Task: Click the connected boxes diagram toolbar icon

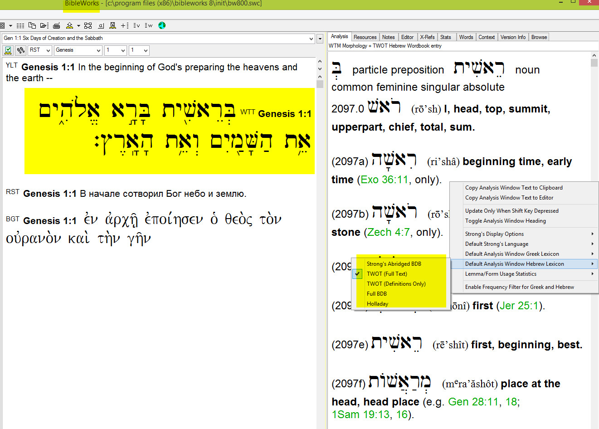Action: pos(88,25)
